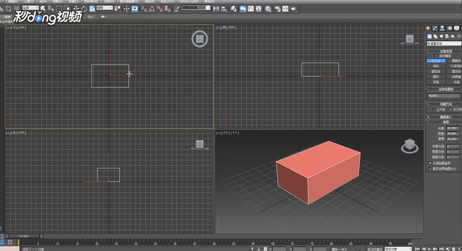Open the Render Setup icon
This screenshot has width=462, height=251.
pyautogui.click(x=278, y=9)
